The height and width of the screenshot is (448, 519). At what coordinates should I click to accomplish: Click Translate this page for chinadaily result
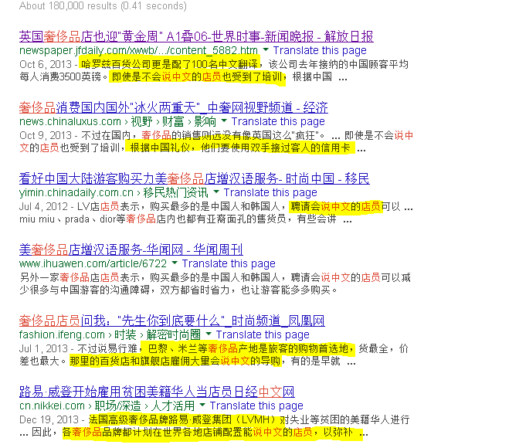pyautogui.click(x=270, y=192)
